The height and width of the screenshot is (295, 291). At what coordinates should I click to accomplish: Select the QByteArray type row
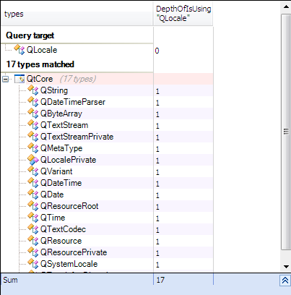point(107,114)
